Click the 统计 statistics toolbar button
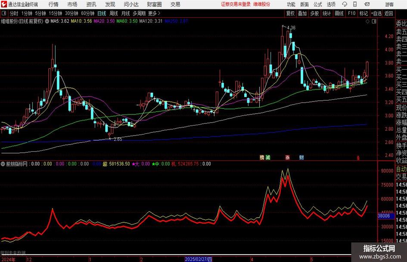 point(326,13)
